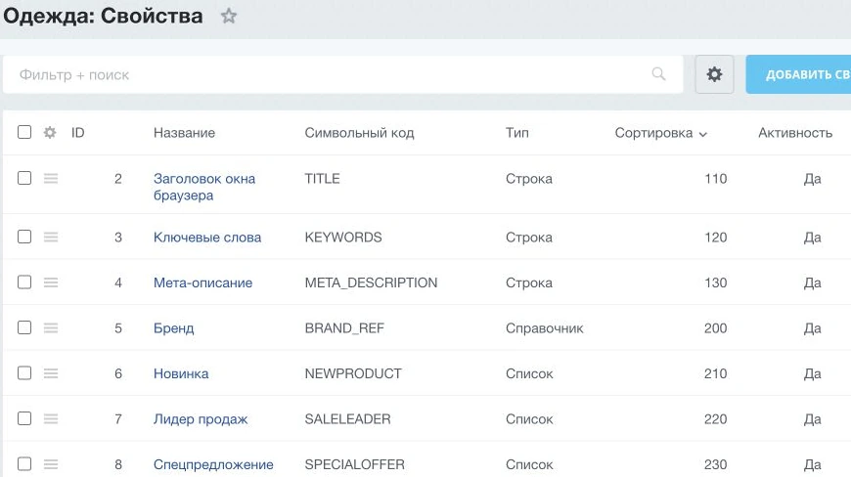
Task: Toggle the select-all checkbox in header
Action: point(24,132)
